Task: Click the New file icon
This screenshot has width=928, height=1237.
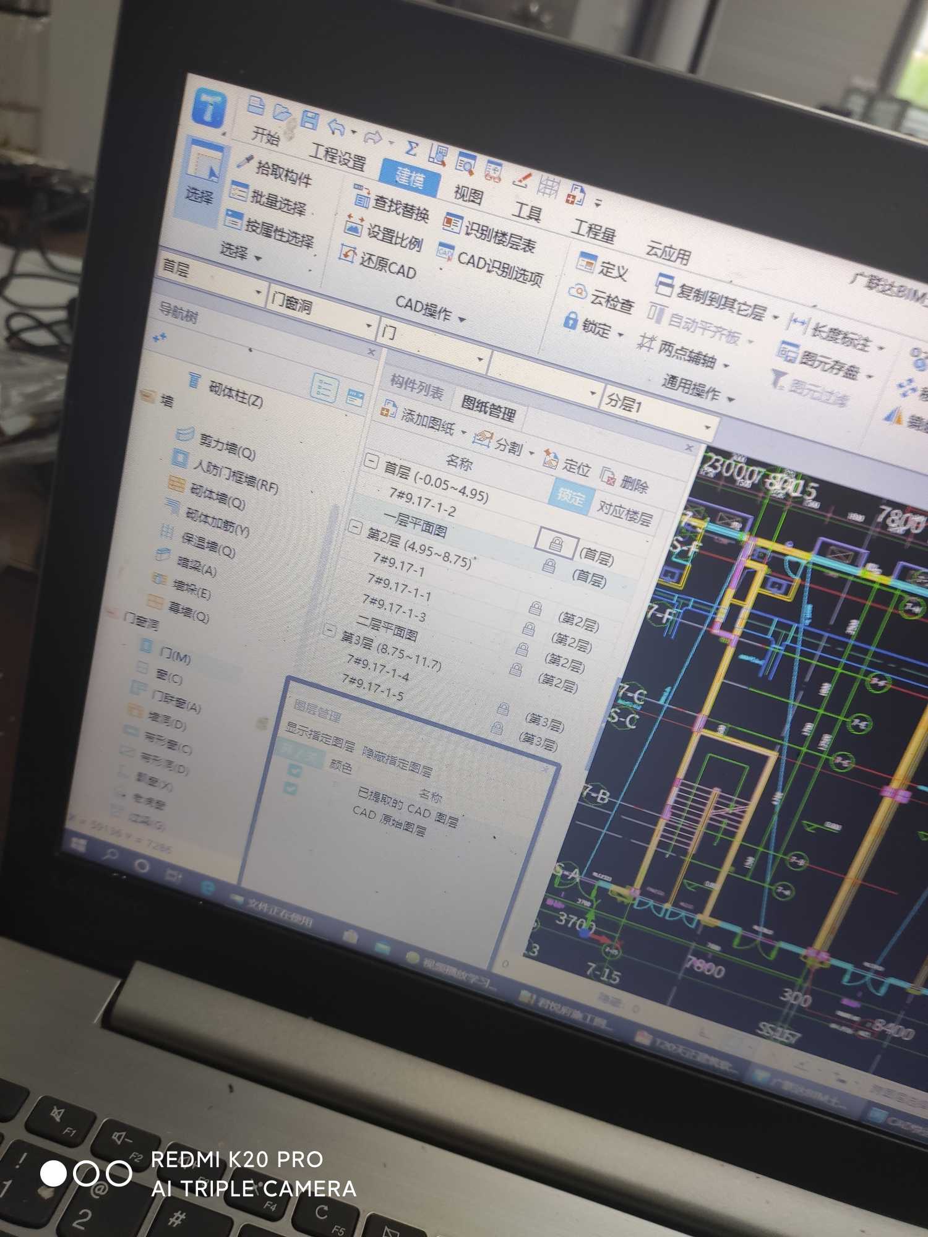Action: tap(256, 106)
